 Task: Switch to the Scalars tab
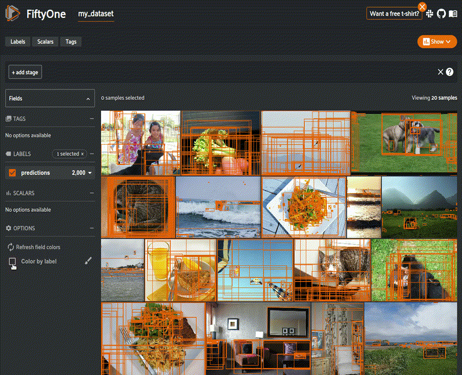46,42
